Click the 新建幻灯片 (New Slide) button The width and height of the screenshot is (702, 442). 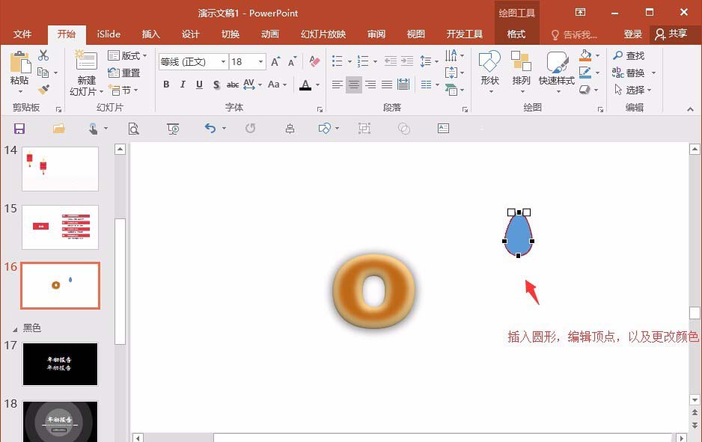(x=85, y=73)
